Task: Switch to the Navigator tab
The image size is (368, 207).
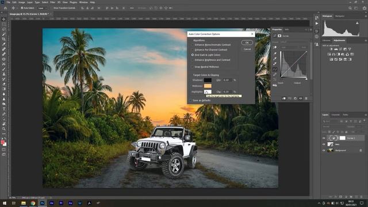Action: 340,16
